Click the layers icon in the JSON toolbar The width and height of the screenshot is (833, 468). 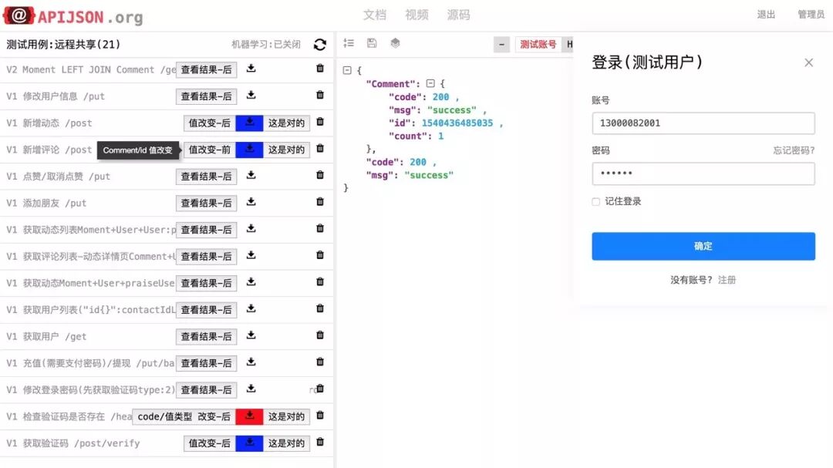[394, 44]
